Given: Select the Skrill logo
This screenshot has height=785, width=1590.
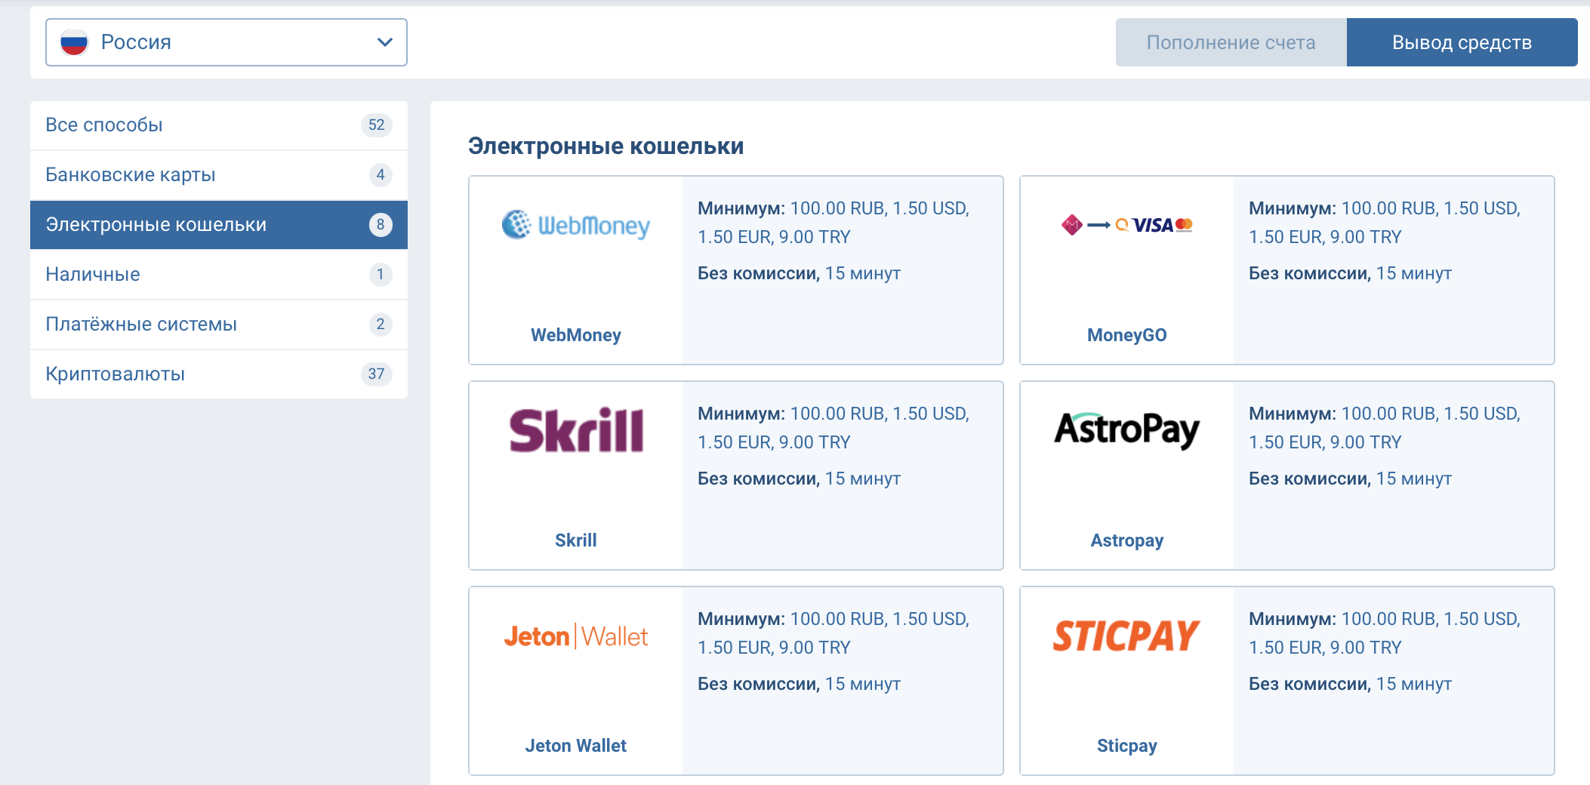Looking at the screenshot, I should coord(575,430).
